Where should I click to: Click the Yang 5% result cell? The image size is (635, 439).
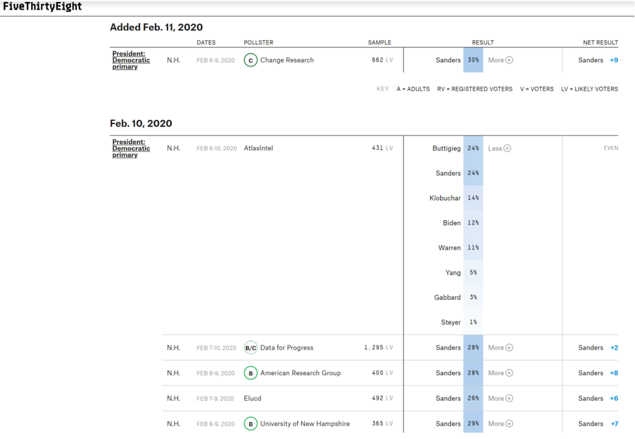point(473,273)
